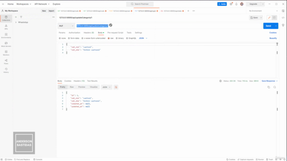This screenshot has width=287, height=161.
Task: Open the Collections sidebar panel
Action: coord(6,18)
